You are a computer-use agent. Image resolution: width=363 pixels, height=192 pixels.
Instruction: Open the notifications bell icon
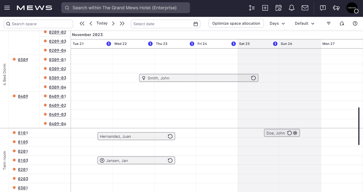click(x=292, y=8)
